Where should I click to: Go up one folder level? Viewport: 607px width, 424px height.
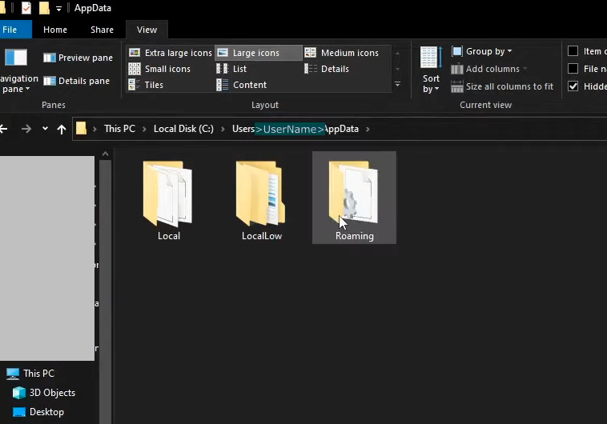point(62,130)
